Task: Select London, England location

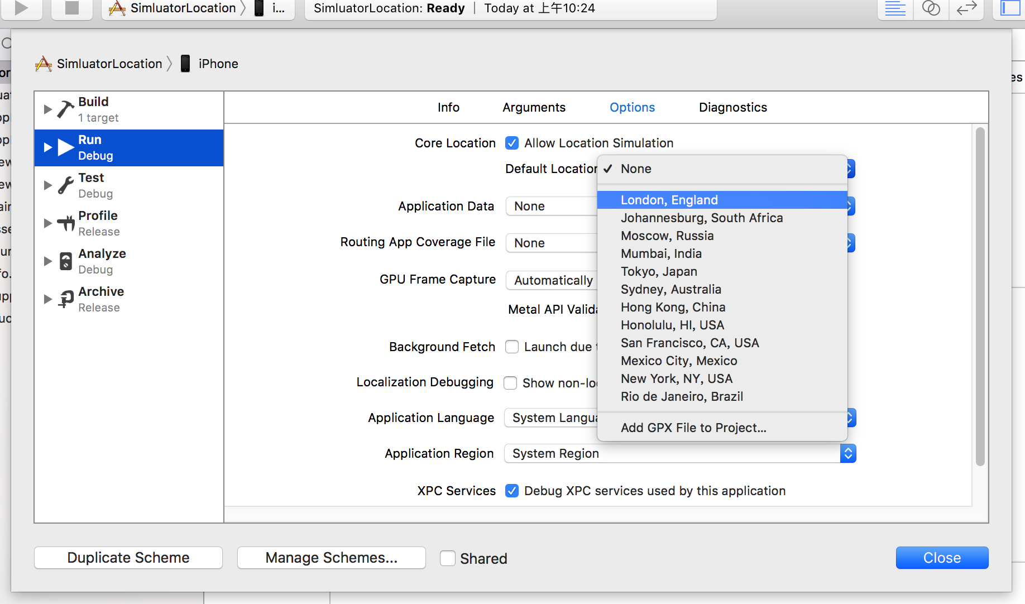Action: pos(722,200)
